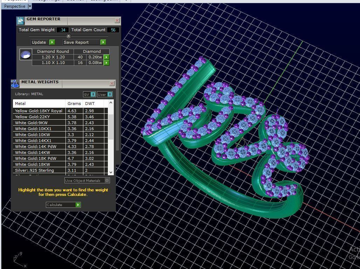Image resolution: width=360 pixels, height=269 pixels.
Task: Click the Diamond Round column header
Action: pos(53,51)
